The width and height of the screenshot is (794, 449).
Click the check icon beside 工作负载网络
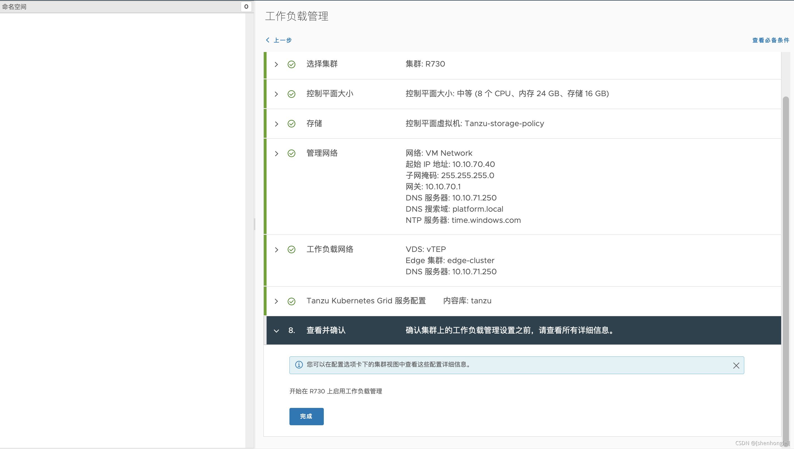pyautogui.click(x=292, y=249)
